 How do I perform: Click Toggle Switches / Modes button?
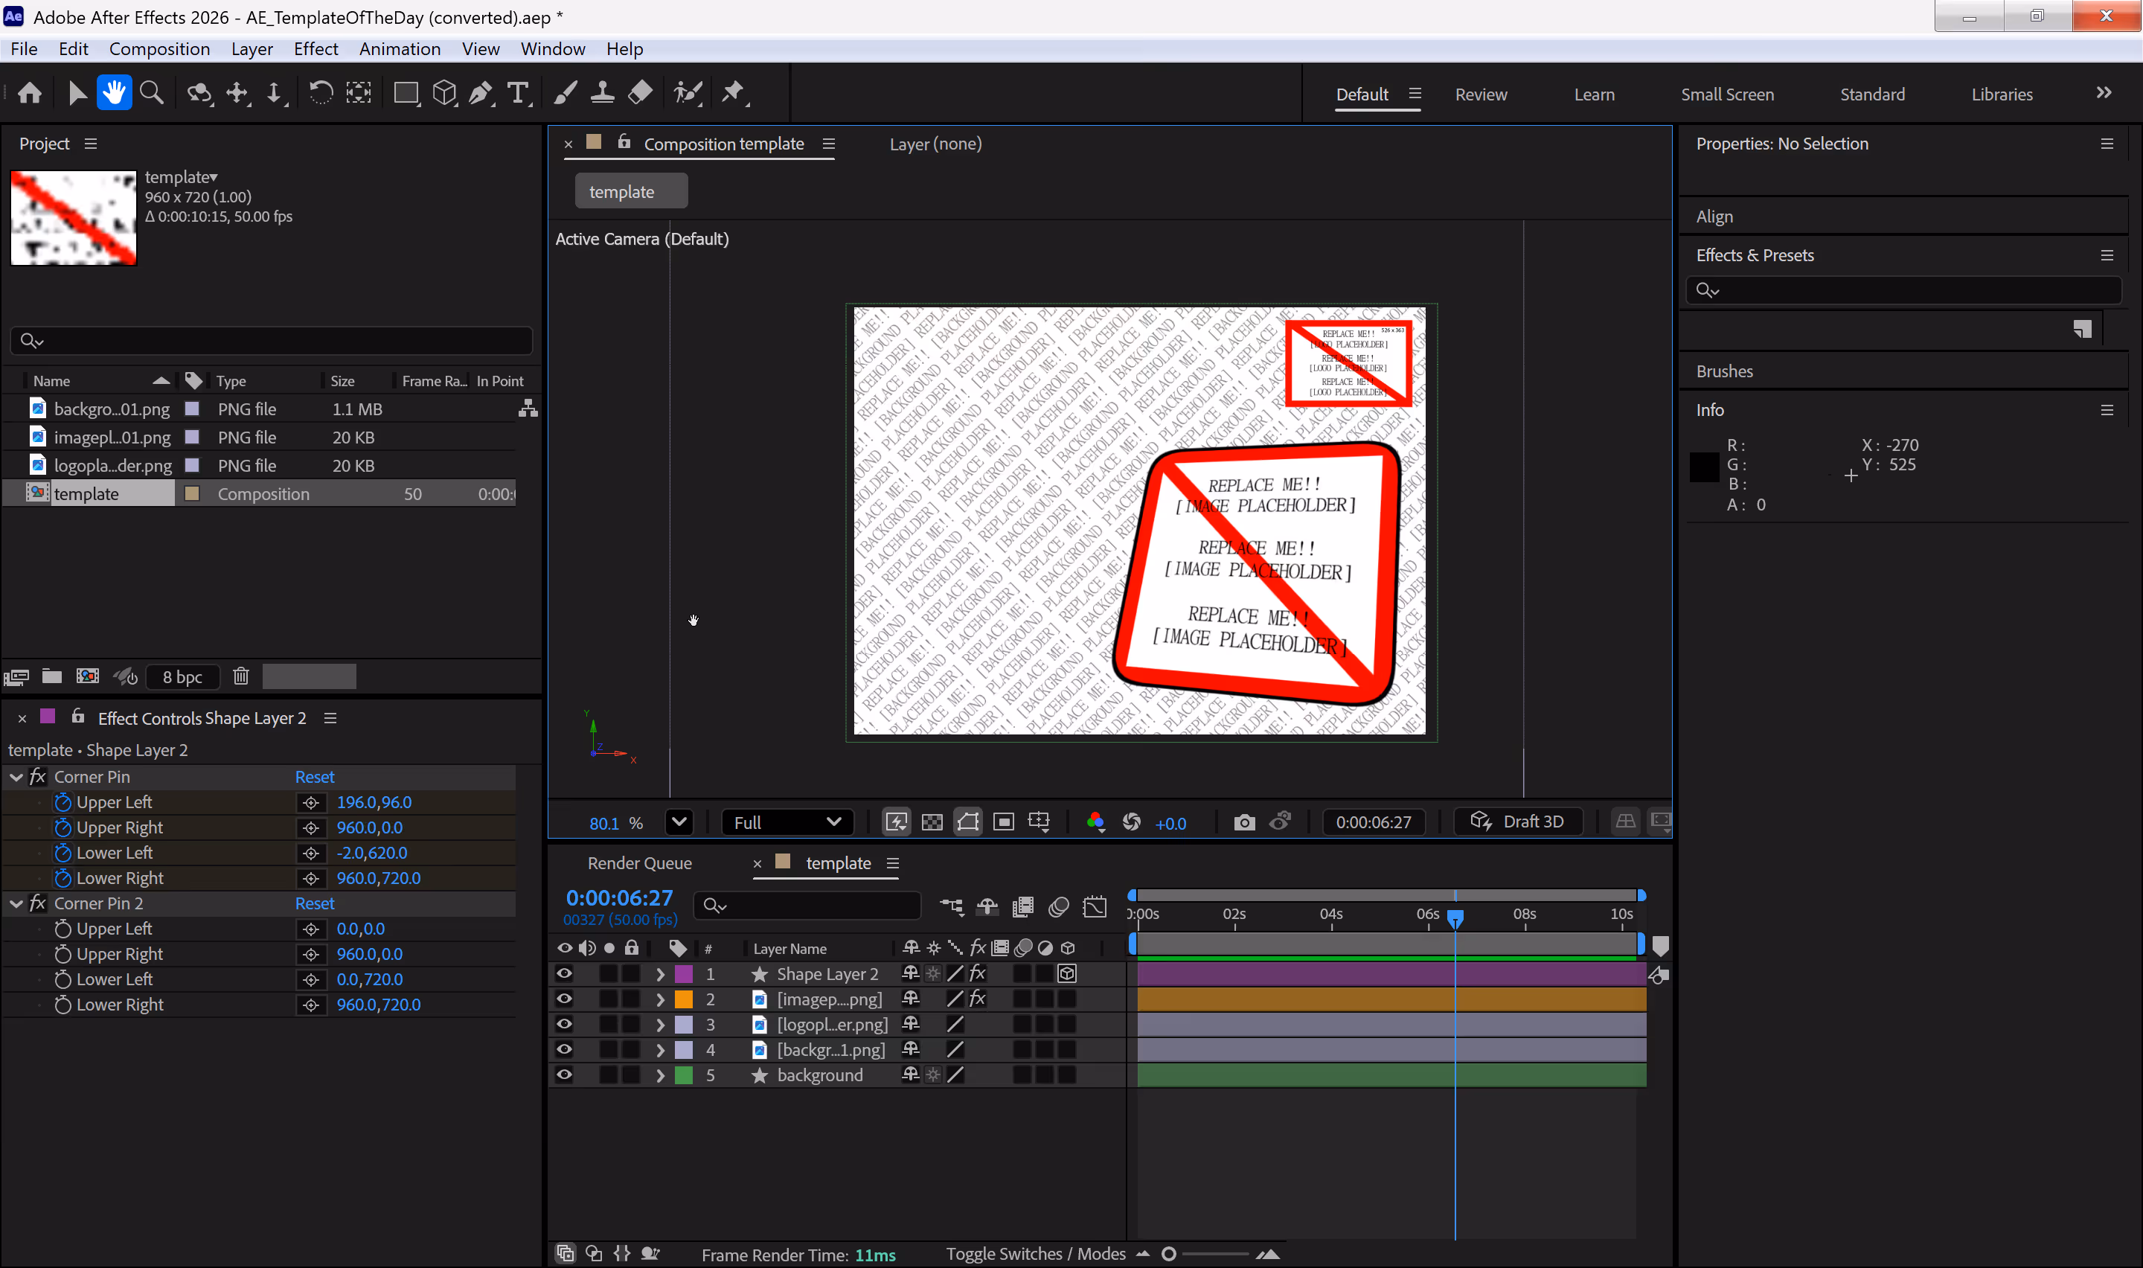pos(1035,1253)
